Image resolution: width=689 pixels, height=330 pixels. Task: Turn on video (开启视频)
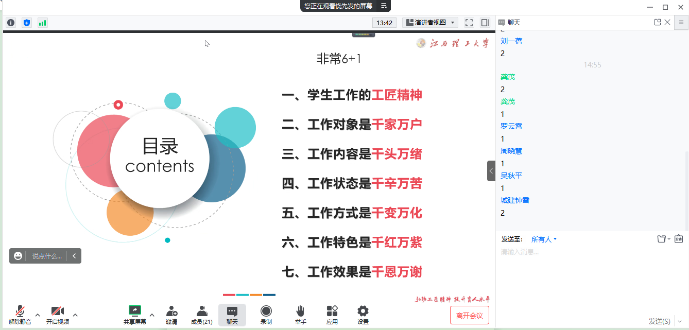(58, 315)
